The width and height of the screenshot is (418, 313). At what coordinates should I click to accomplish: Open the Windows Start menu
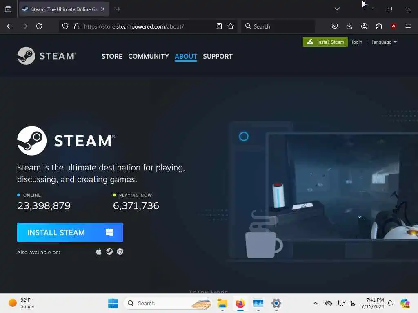coord(113,303)
